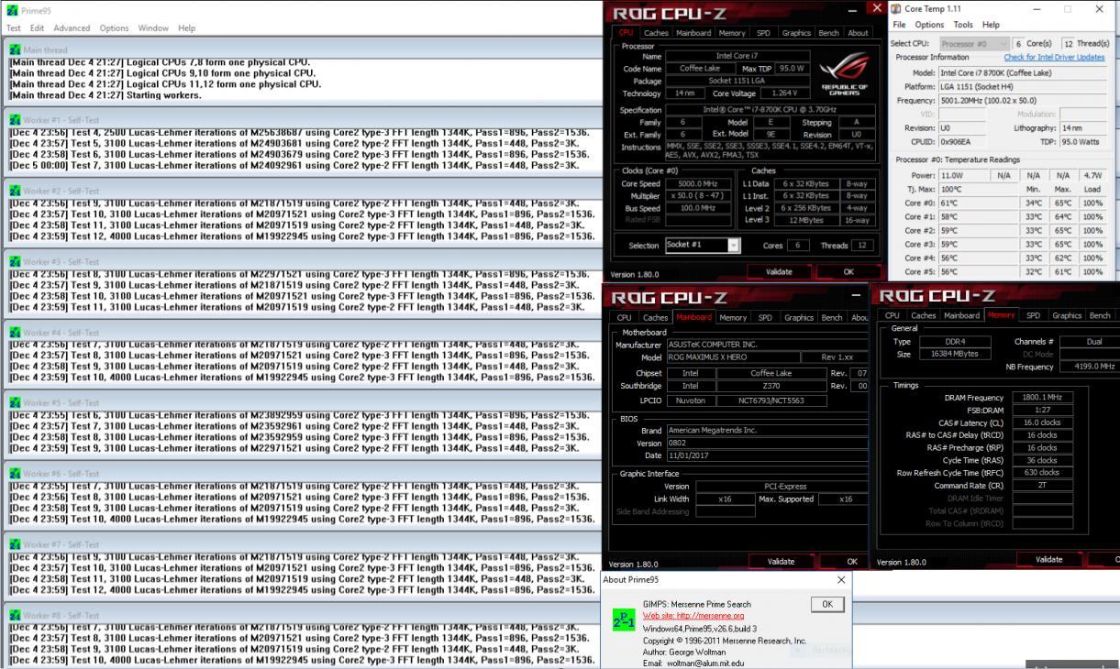Image resolution: width=1120 pixels, height=669 pixels.
Task: Click the Main thread window icon
Action: 15,51
